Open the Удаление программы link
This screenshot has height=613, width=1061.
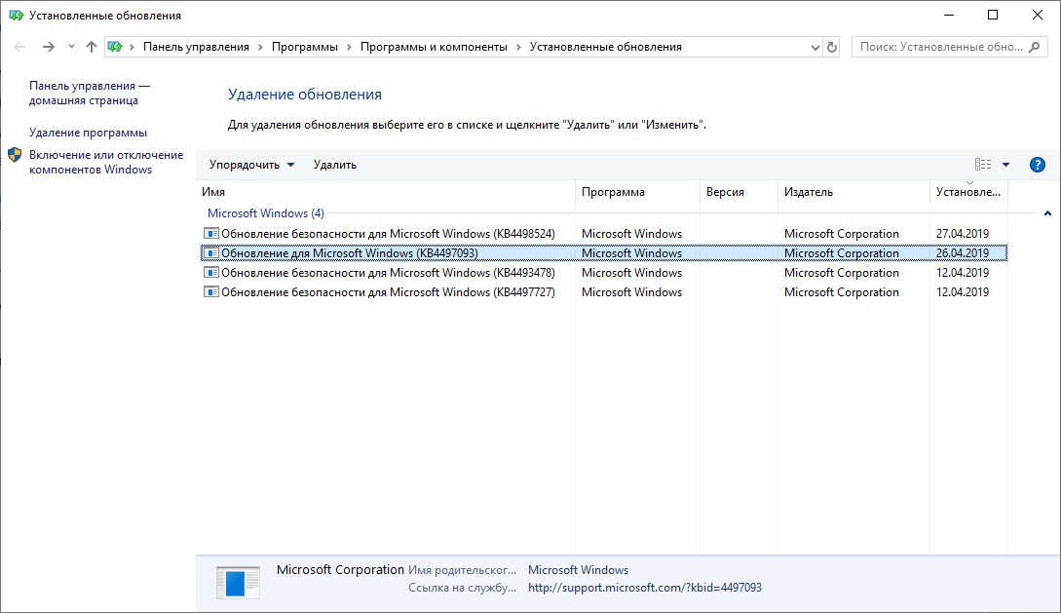coord(88,133)
